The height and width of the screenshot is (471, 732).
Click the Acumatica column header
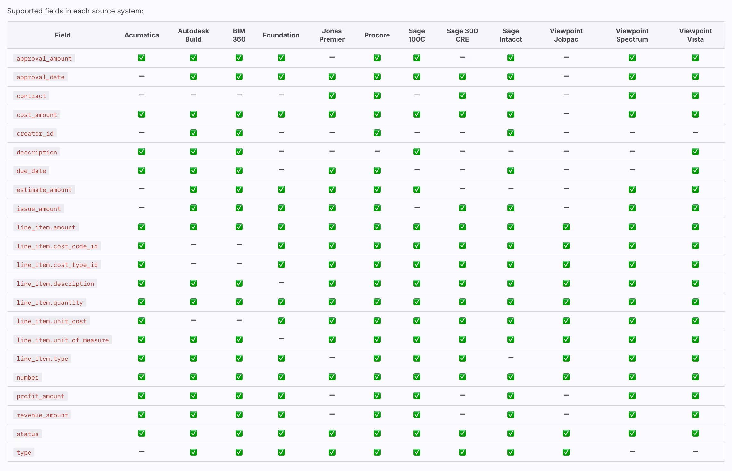click(142, 35)
